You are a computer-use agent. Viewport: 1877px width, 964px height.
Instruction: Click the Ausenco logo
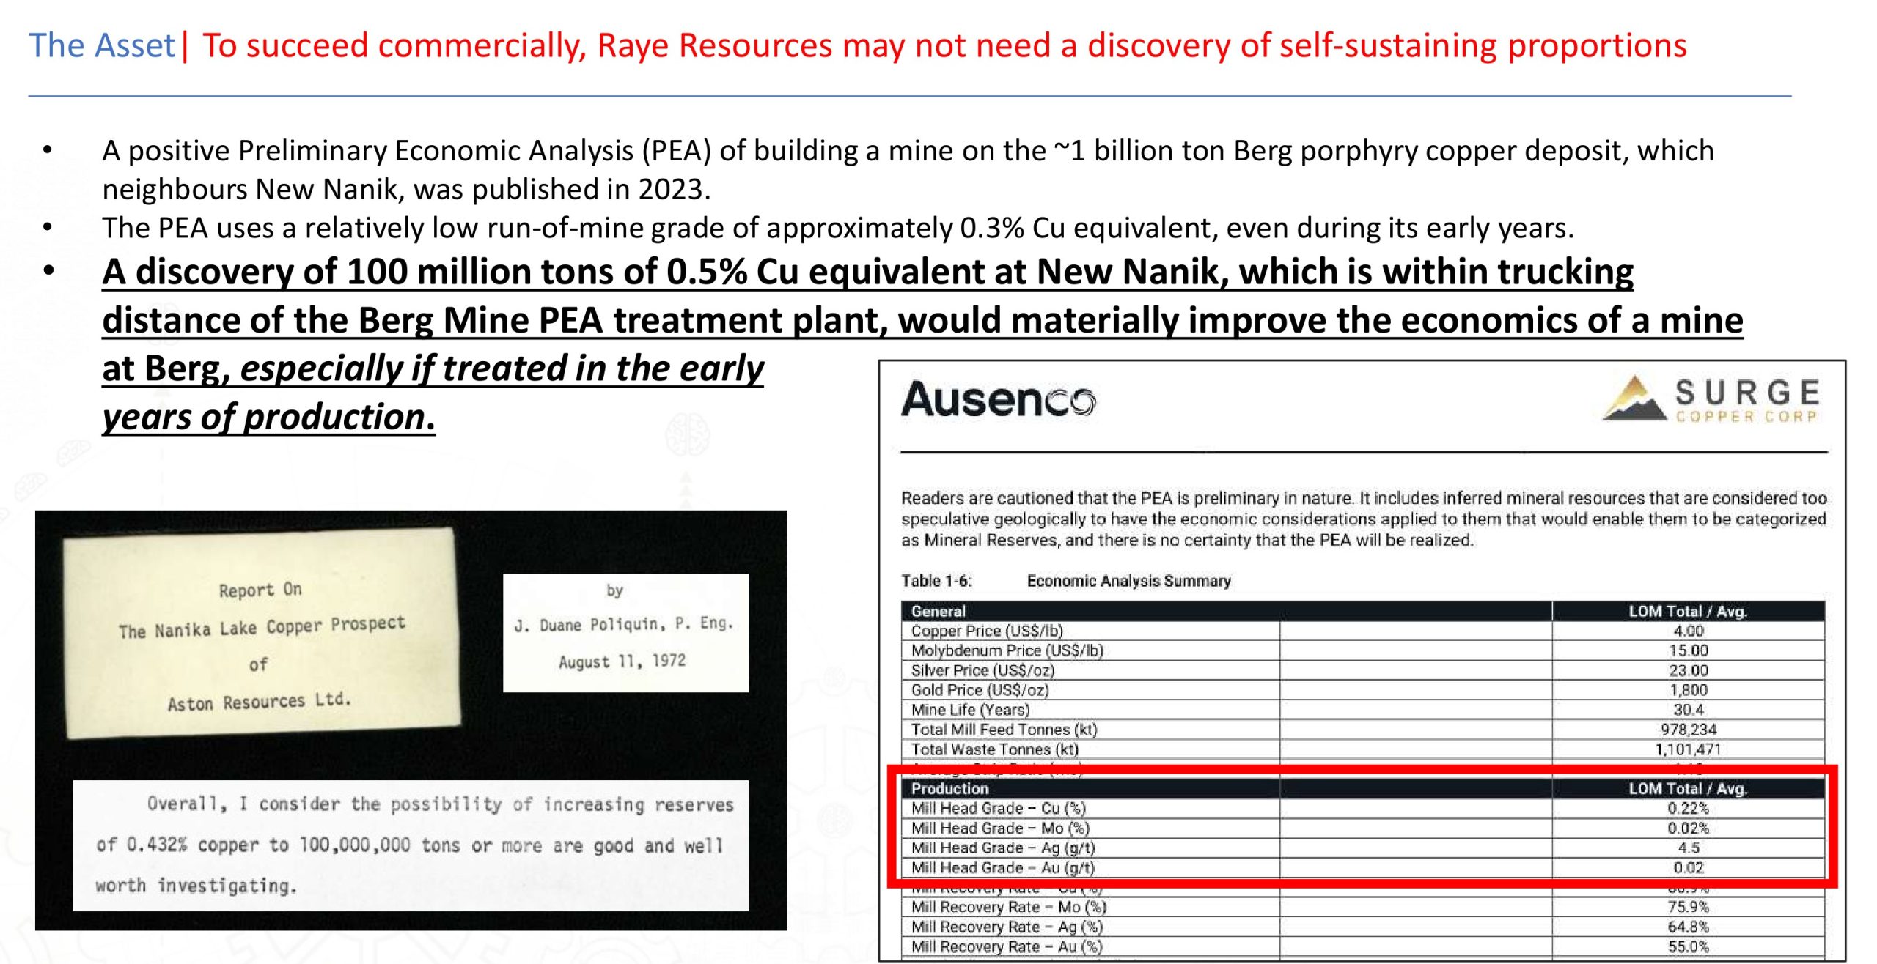click(999, 400)
